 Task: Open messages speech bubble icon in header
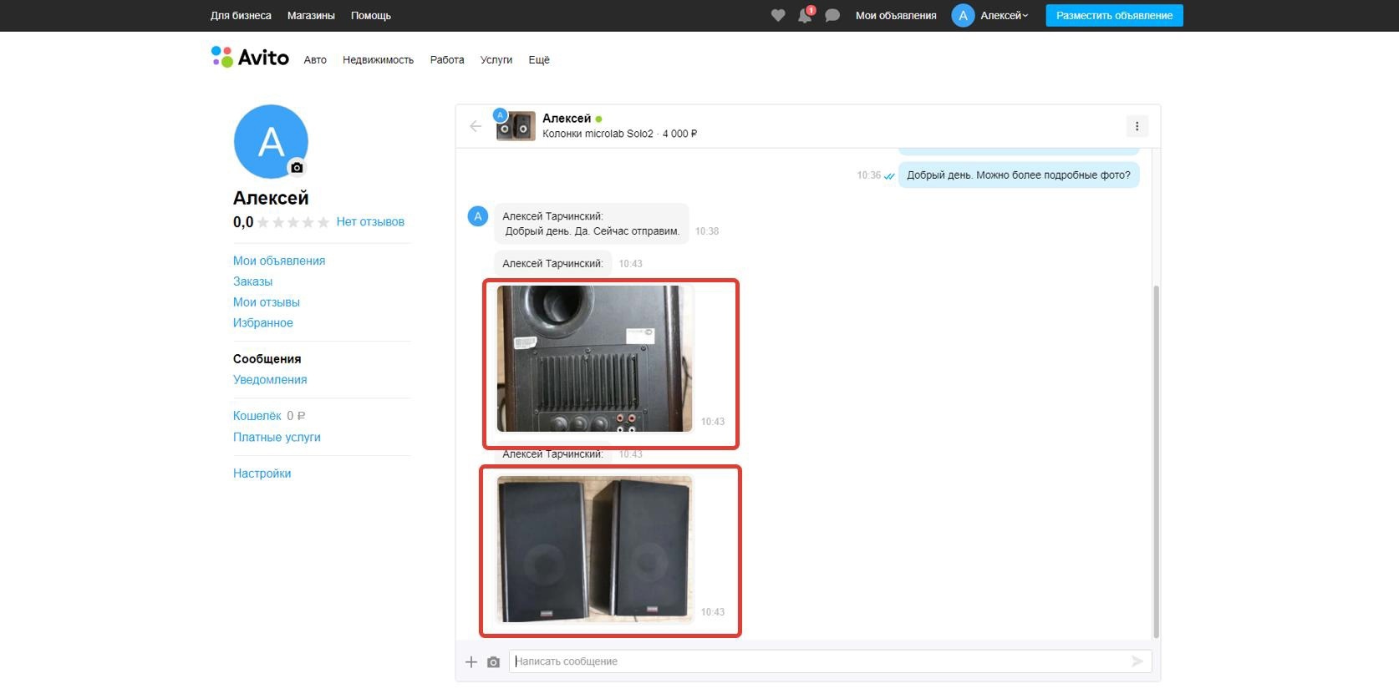[832, 15]
